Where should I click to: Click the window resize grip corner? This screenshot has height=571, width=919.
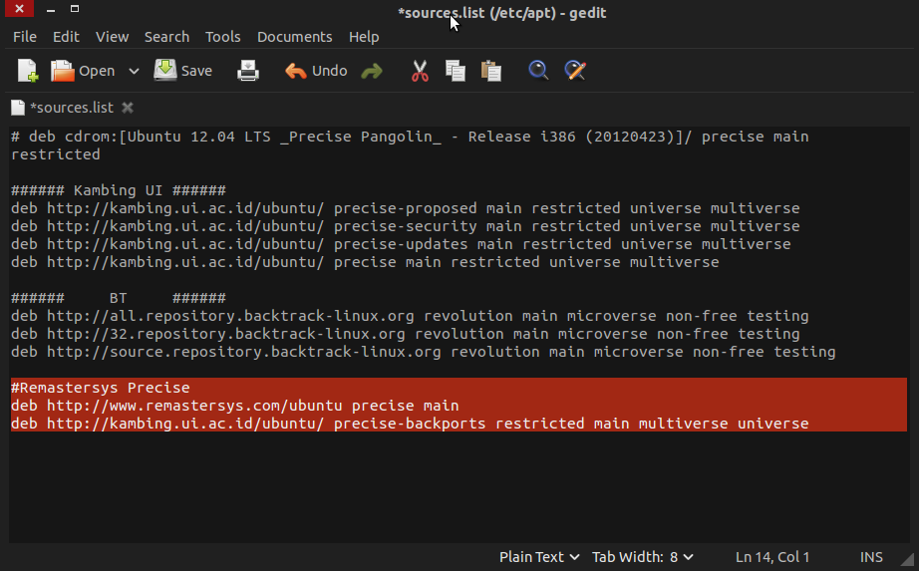pos(907,559)
